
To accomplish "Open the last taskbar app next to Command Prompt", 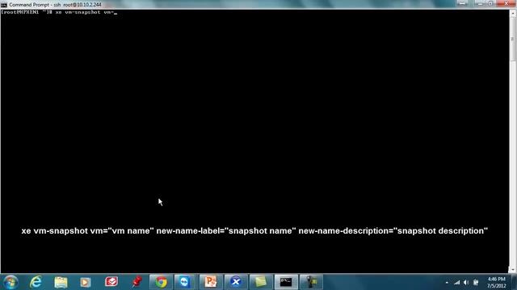I will coord(311,282).
